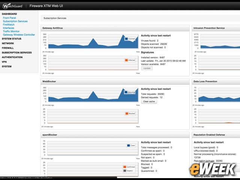Viewport: 240px width, 180px height.
Task: Click the 'Installed version: 8487' text
Action: 153,57
